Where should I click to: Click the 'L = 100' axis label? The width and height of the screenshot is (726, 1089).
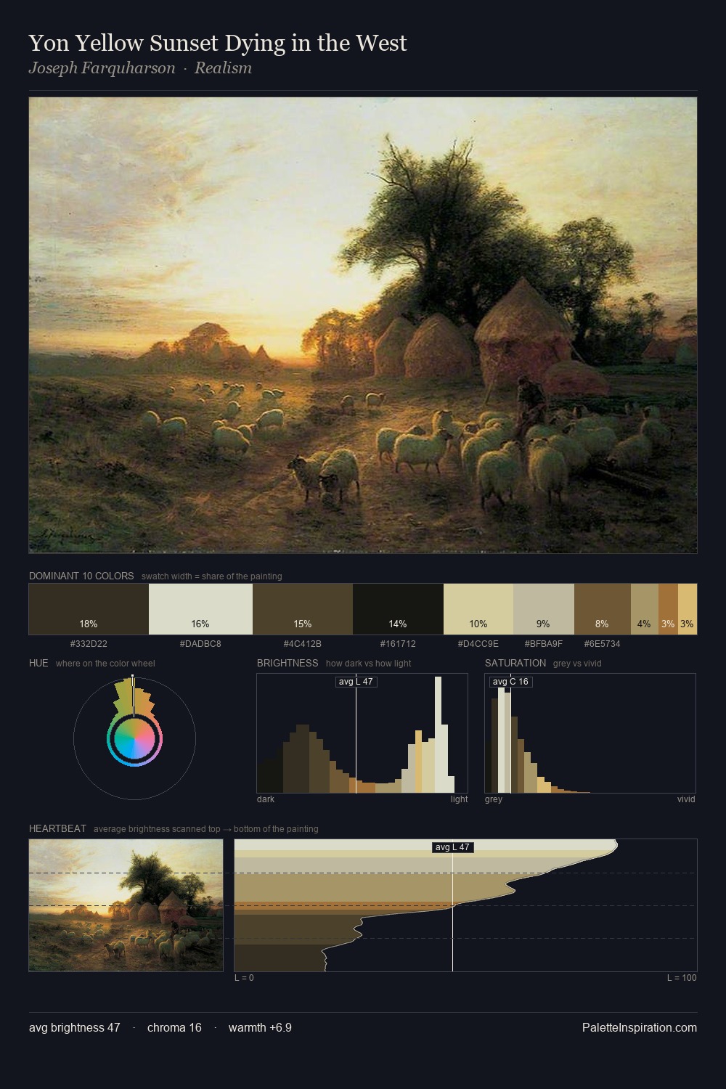point(682,978)
